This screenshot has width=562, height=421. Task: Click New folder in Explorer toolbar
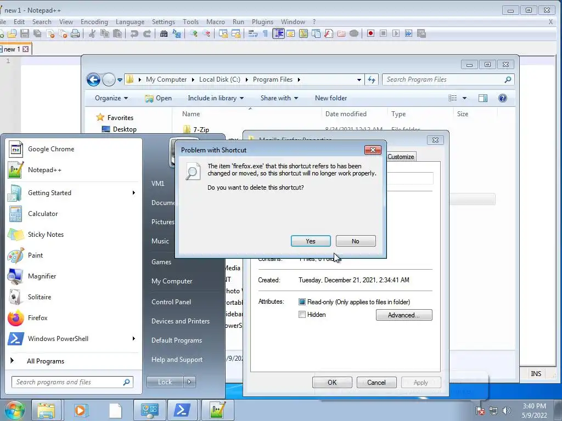pyautogui.click(x=331, y=98)
